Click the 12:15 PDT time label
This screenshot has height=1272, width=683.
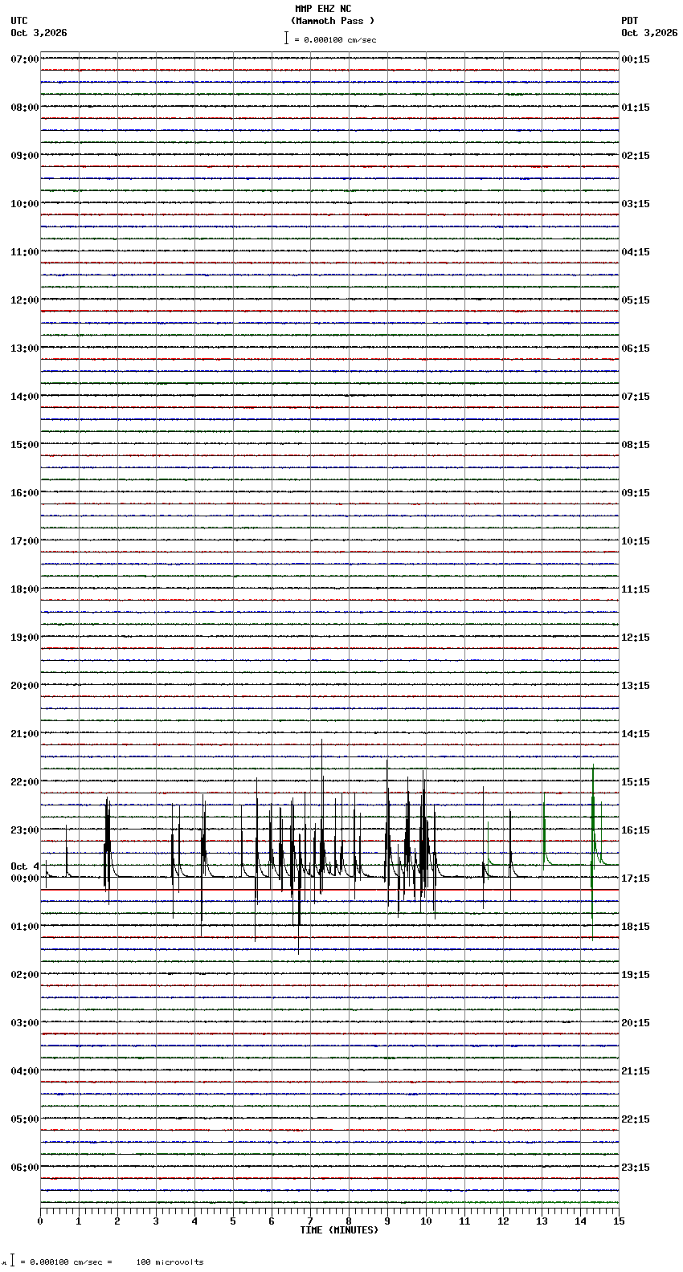coord(636,638)
